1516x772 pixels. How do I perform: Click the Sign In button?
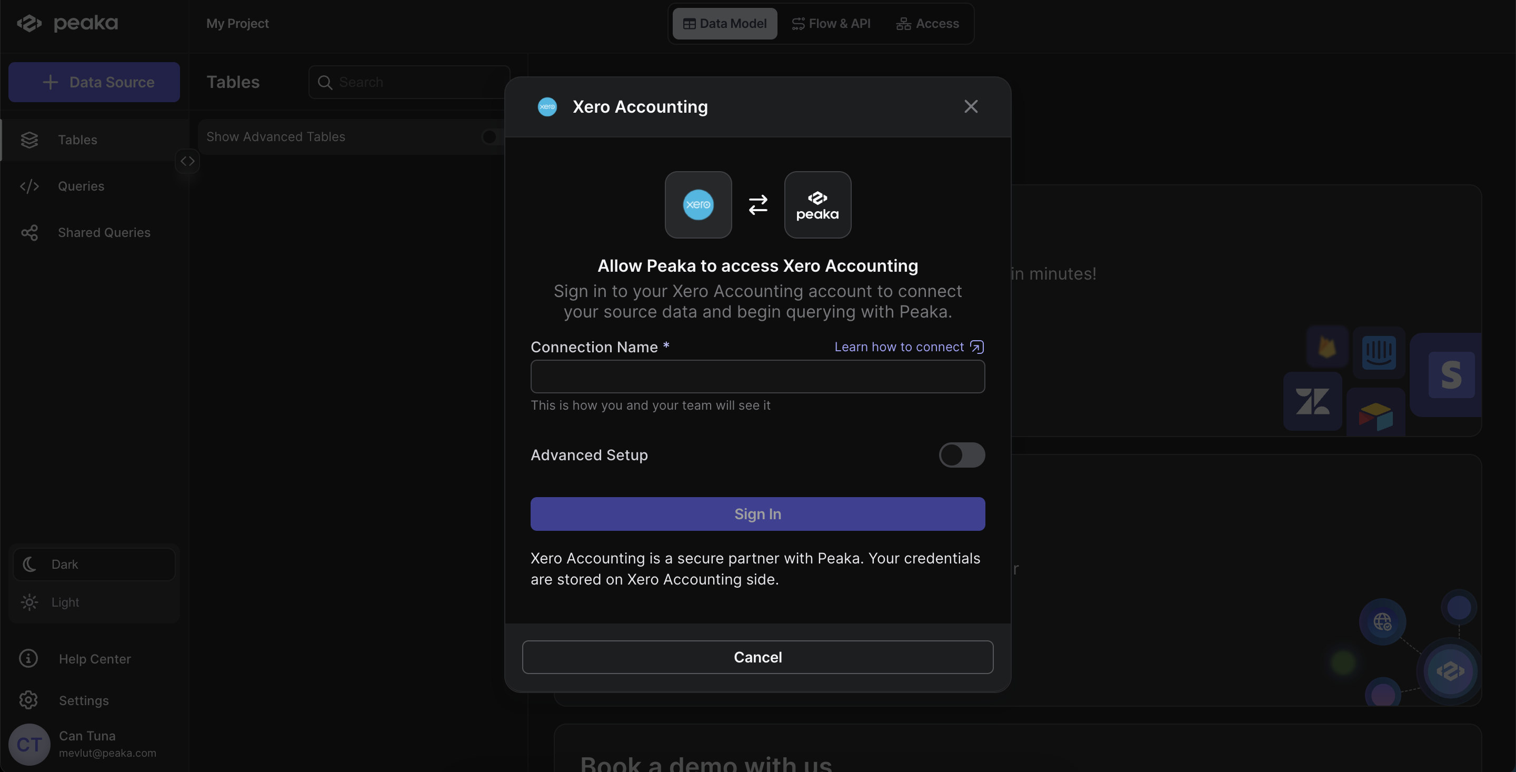[x=757, y=513]
